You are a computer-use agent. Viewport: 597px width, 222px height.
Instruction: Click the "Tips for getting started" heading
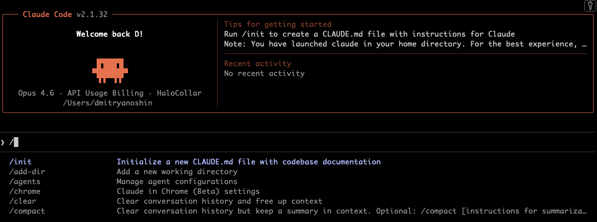277,24
